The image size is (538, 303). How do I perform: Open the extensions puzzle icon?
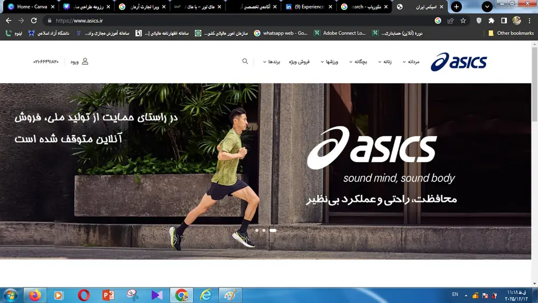coord(491,20)
